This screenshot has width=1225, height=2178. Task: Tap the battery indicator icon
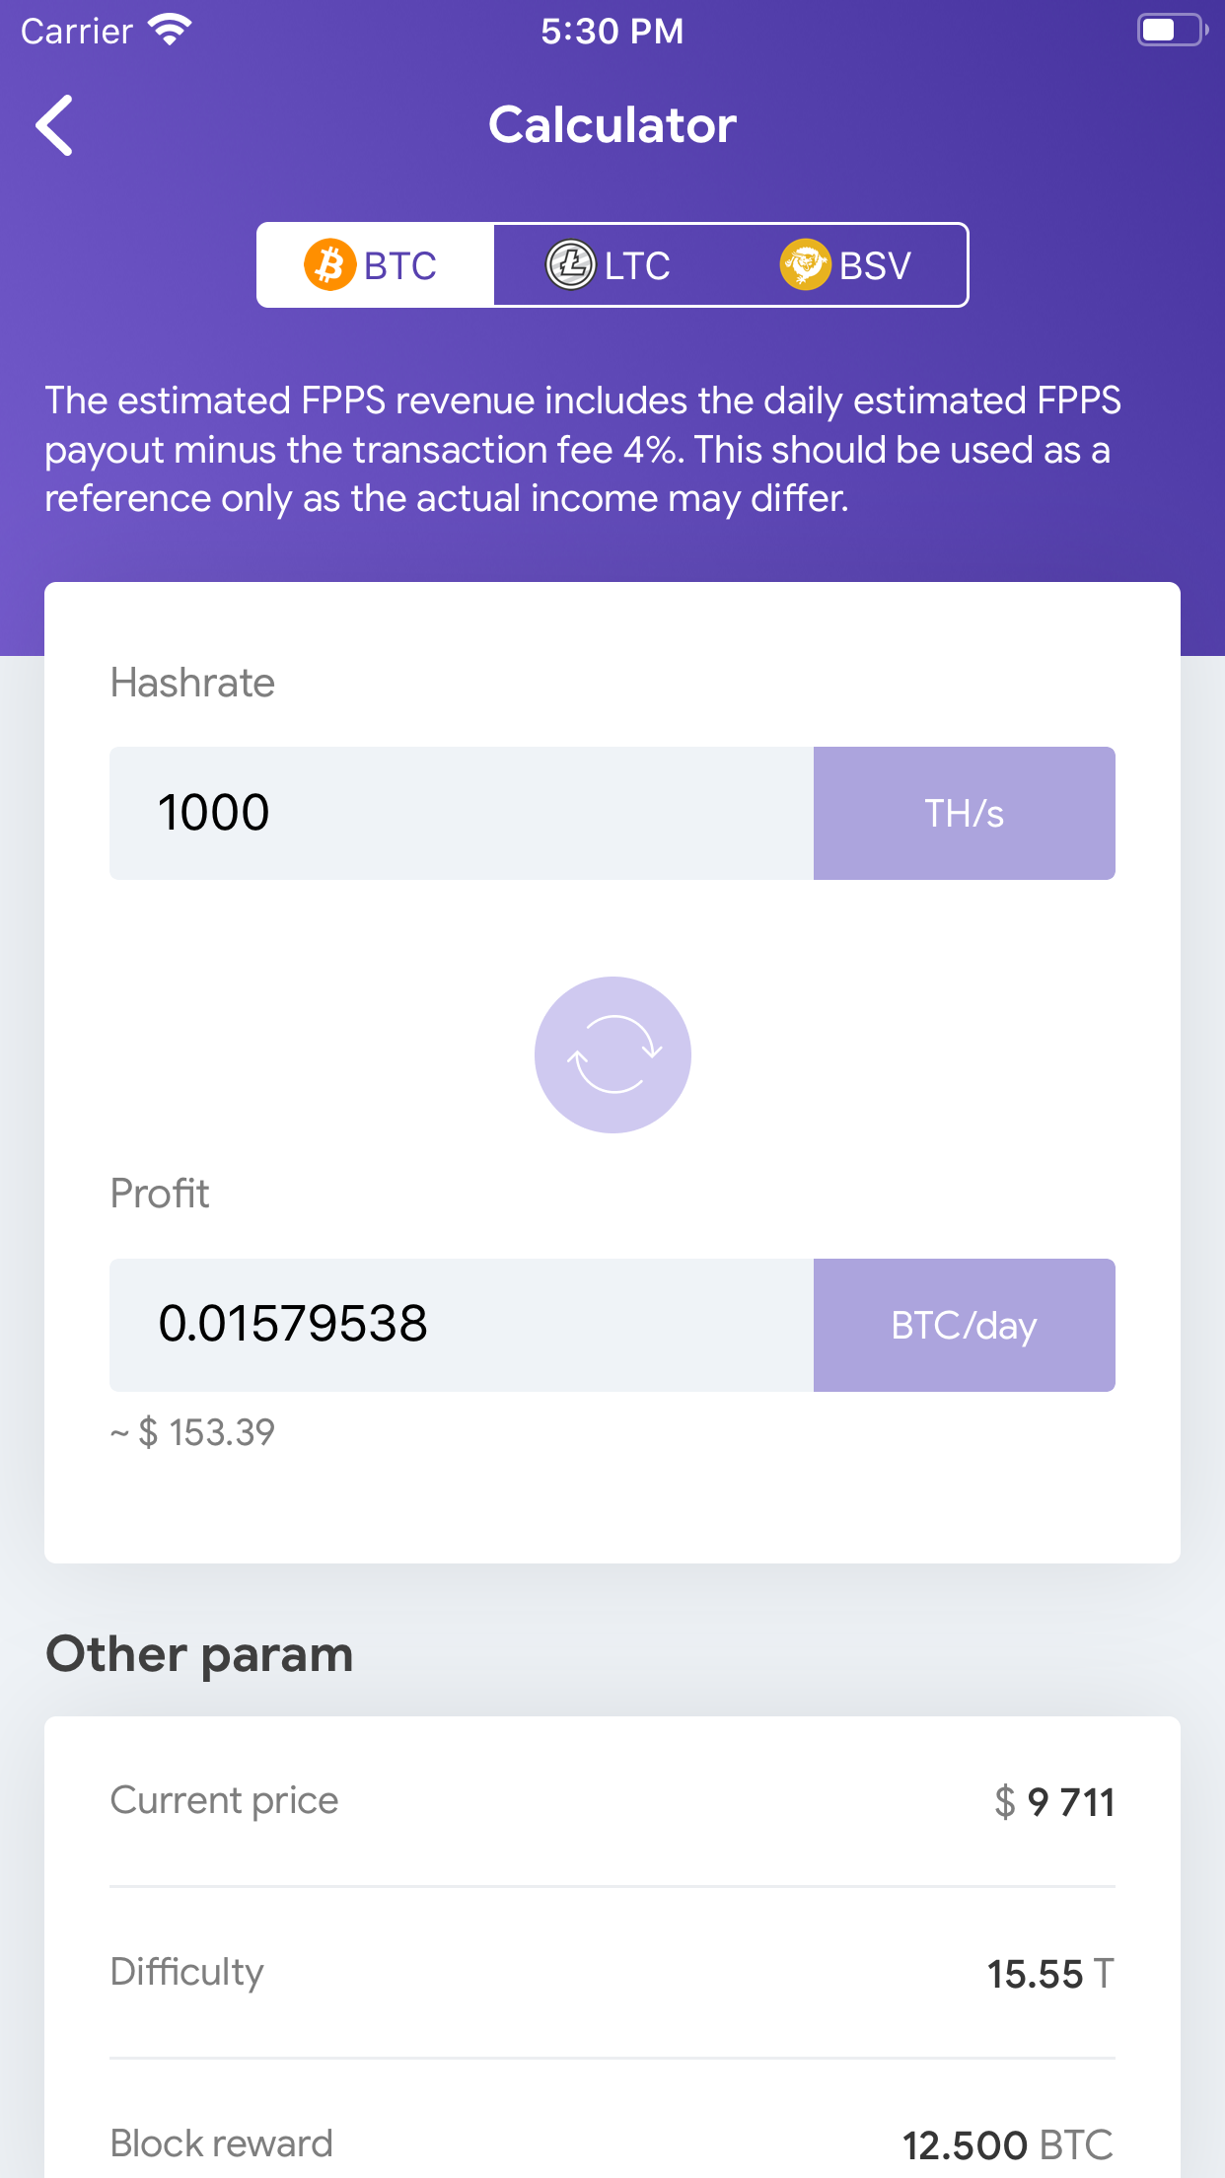point(1170,30)
